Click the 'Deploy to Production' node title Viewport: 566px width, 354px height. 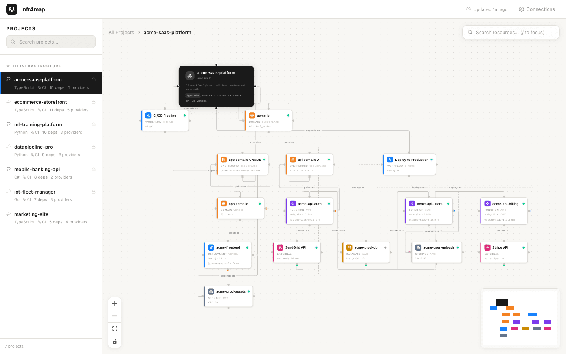pyautogui.click(x=412, y=160)
